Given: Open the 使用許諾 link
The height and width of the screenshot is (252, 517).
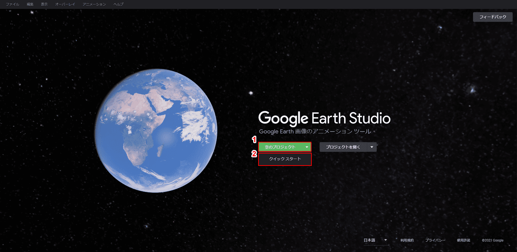Looking at the screenshot, I should tap(463, 240).
